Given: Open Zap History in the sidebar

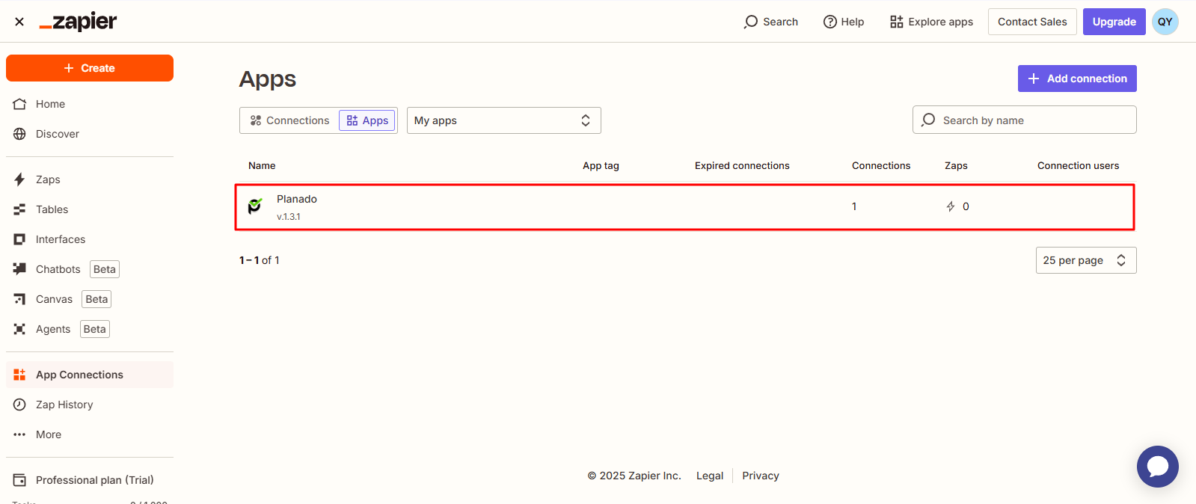Looking at the screenshot, I should point(90,405).
